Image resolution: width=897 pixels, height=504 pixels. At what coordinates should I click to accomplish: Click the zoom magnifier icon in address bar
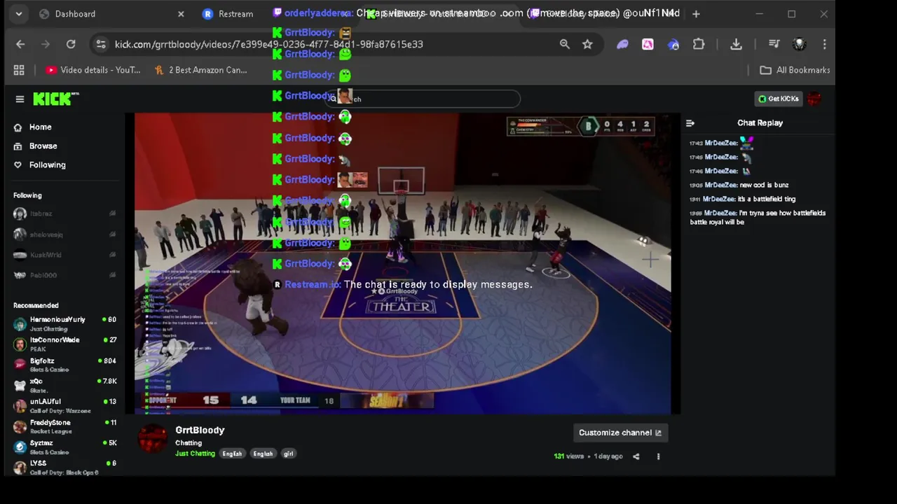564,44
